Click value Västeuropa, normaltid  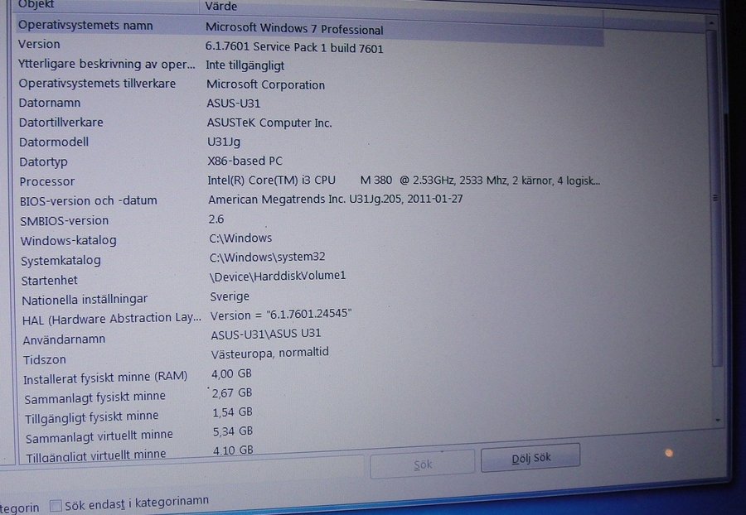pos(270,354)
